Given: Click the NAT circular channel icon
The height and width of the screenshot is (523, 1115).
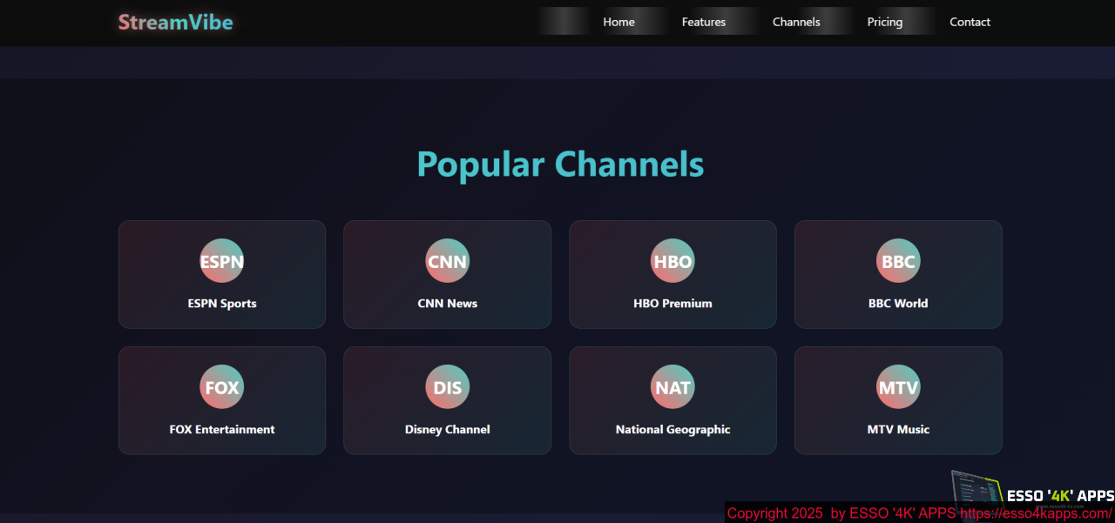Looking at the screenshot, I should (x=672, y=387).
